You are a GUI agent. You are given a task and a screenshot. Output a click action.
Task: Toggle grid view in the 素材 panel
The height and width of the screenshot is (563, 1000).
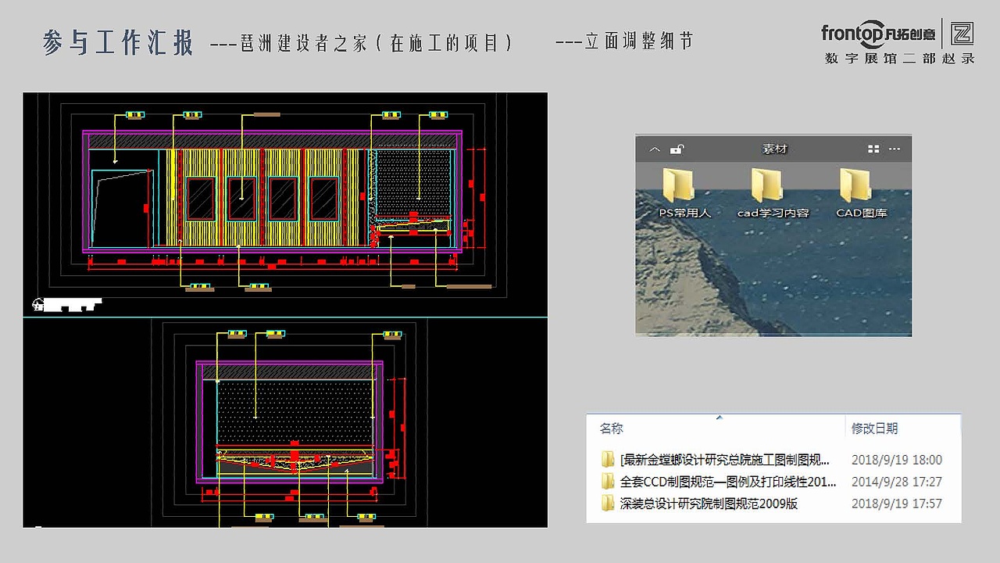click(873, 149)
